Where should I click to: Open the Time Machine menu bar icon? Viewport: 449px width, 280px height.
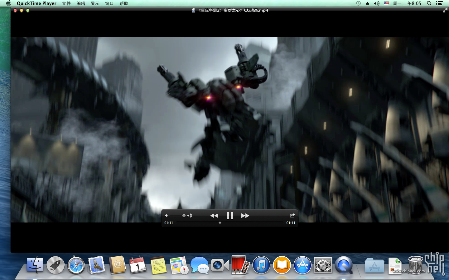coord(358,3)
